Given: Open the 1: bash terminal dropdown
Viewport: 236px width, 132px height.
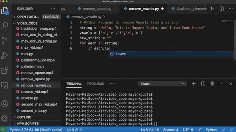Looking at the screenshot, I should pos(162,84).
